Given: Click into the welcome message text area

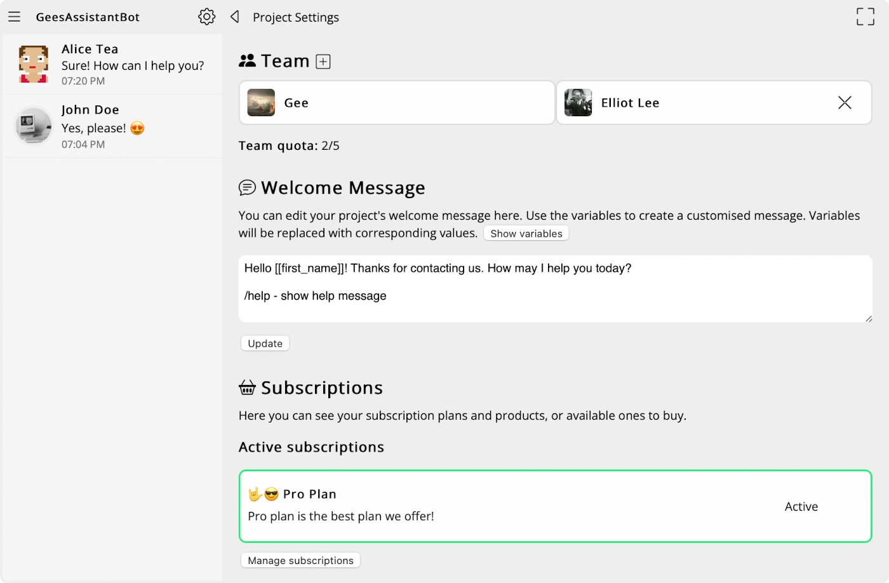Looking at the screenshot, I should pos(555,289).
